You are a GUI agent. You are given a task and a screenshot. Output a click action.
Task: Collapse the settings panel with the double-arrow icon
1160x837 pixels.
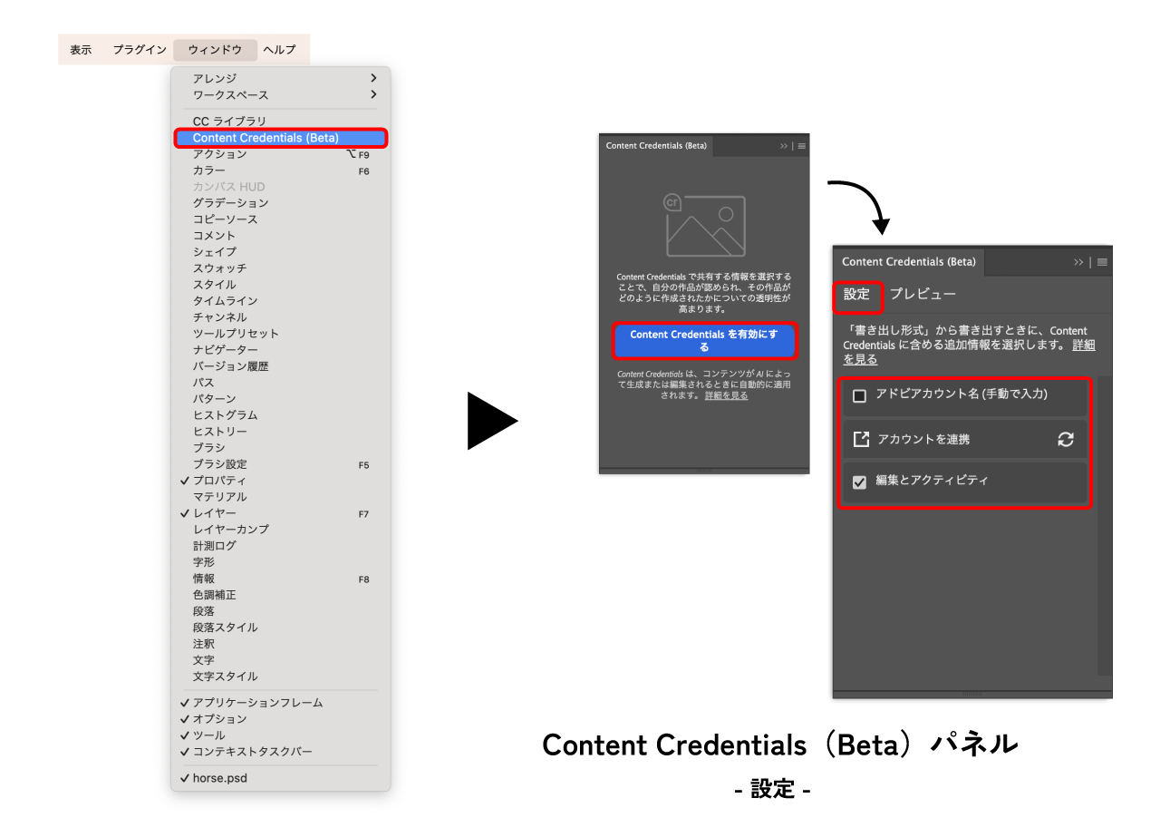1078,262
